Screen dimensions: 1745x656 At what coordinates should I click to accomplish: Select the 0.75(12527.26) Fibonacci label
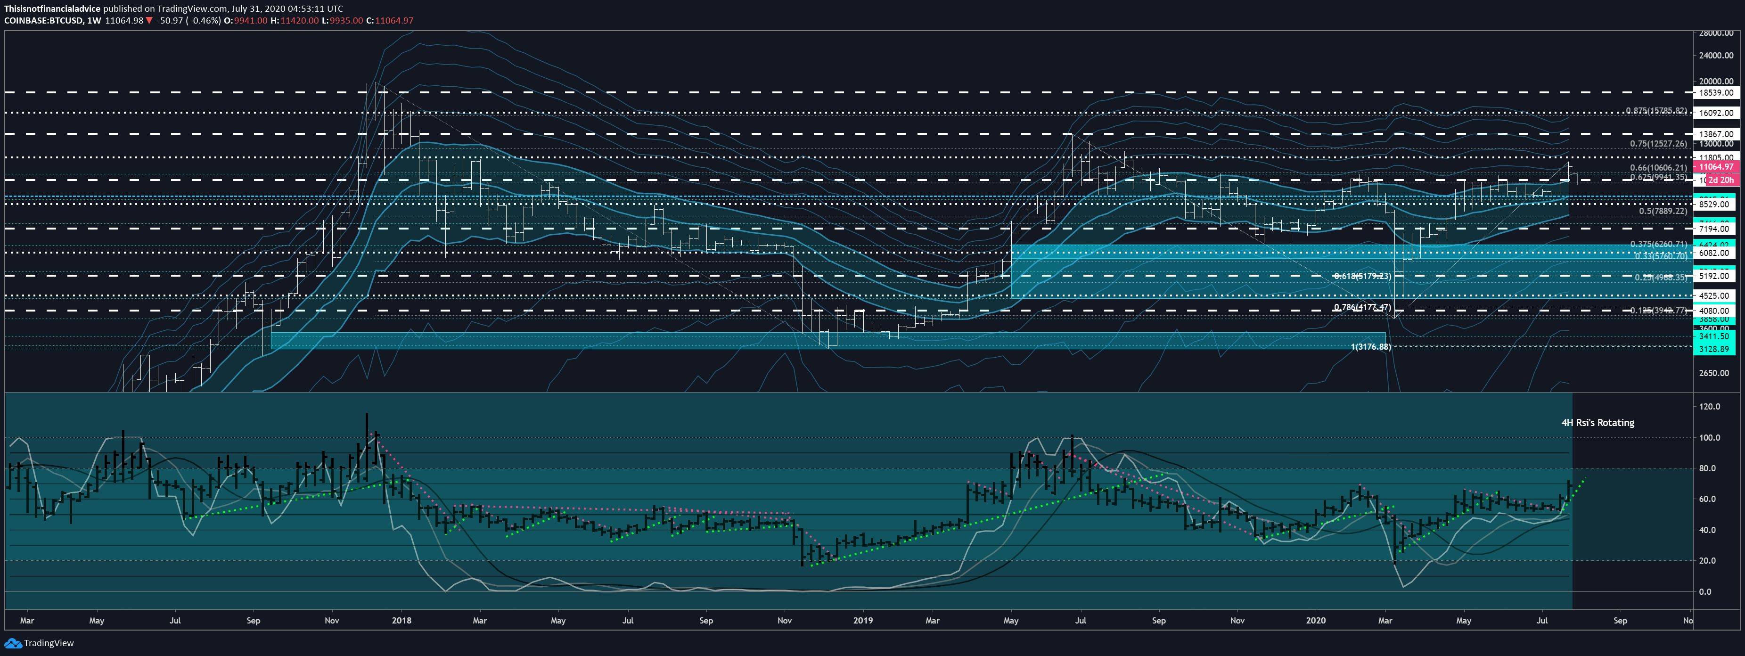click(1658, 144)
